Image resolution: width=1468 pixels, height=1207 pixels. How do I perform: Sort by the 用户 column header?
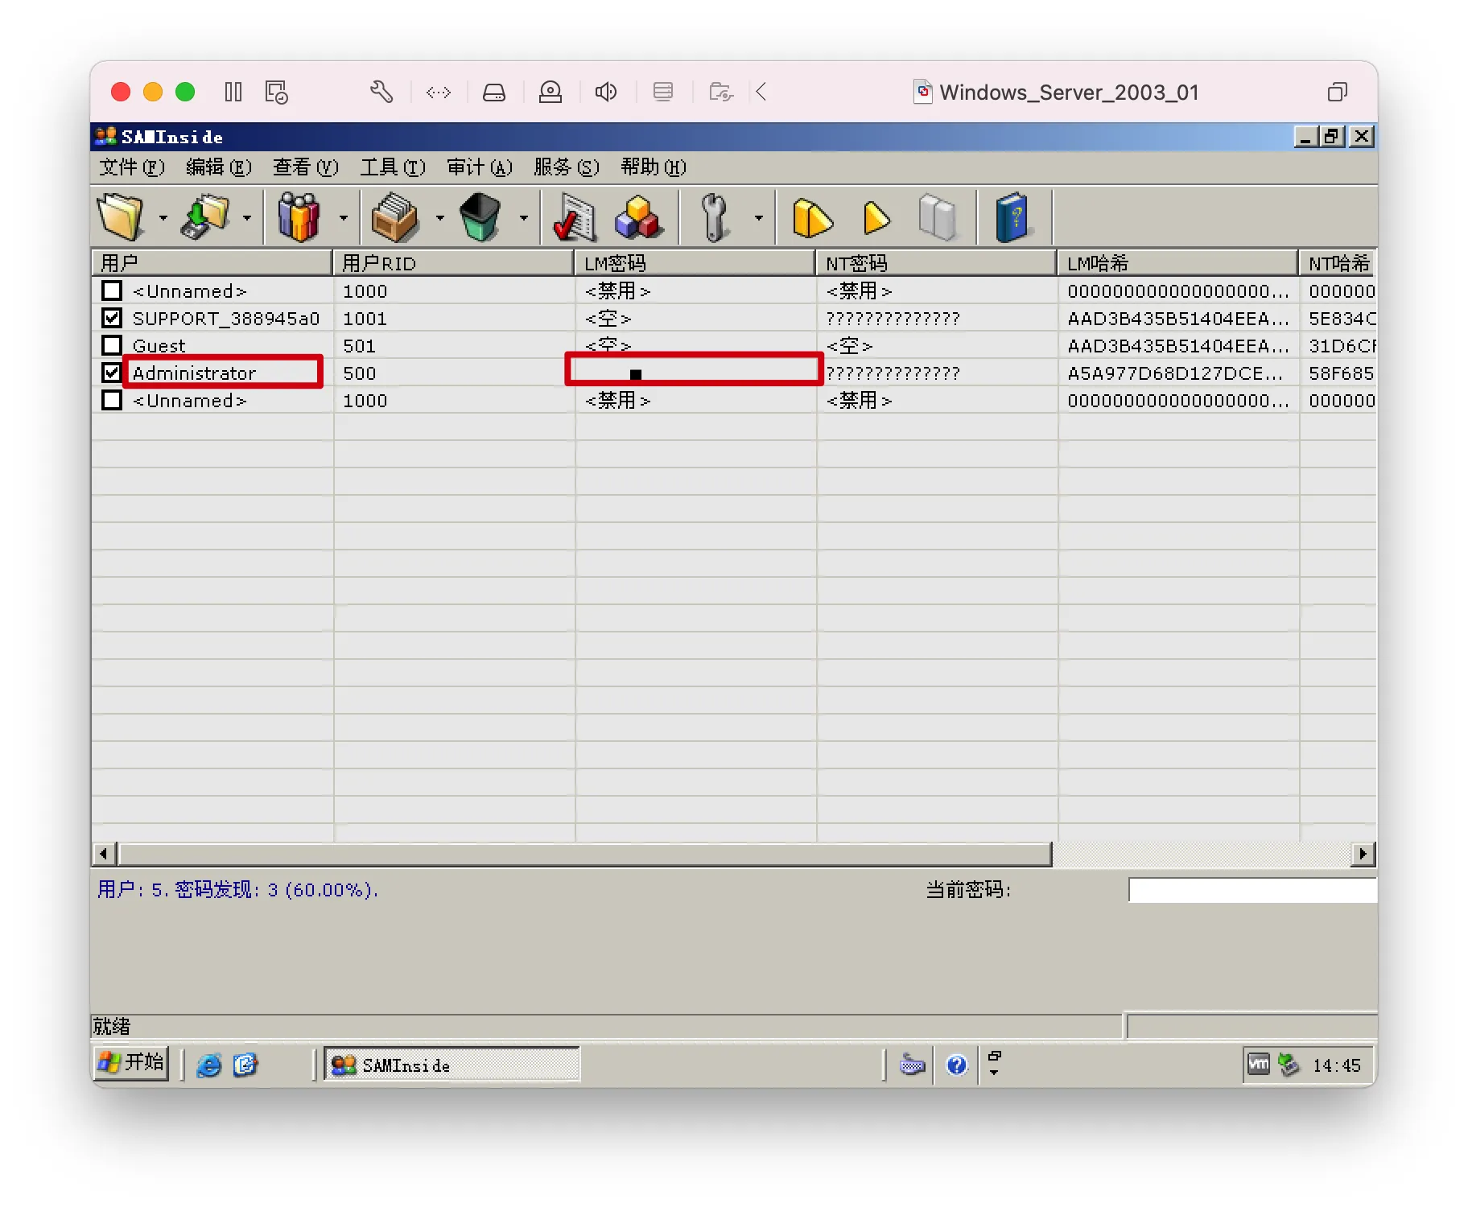click(212, 263)
